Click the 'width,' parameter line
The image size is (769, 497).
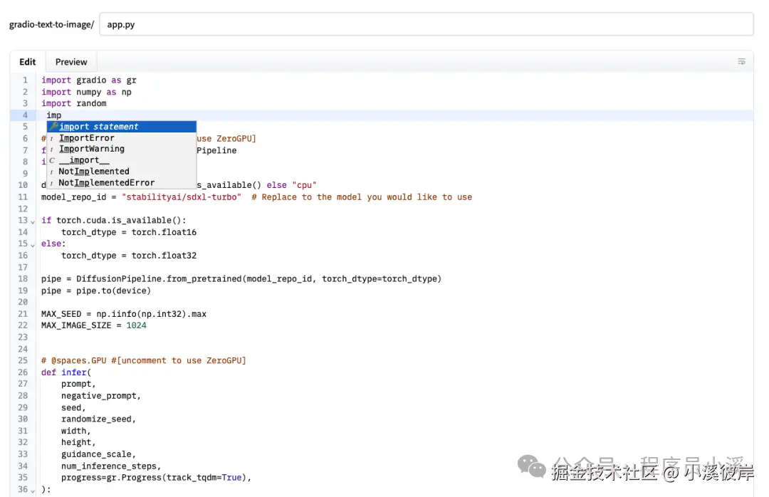coord(76,431)
